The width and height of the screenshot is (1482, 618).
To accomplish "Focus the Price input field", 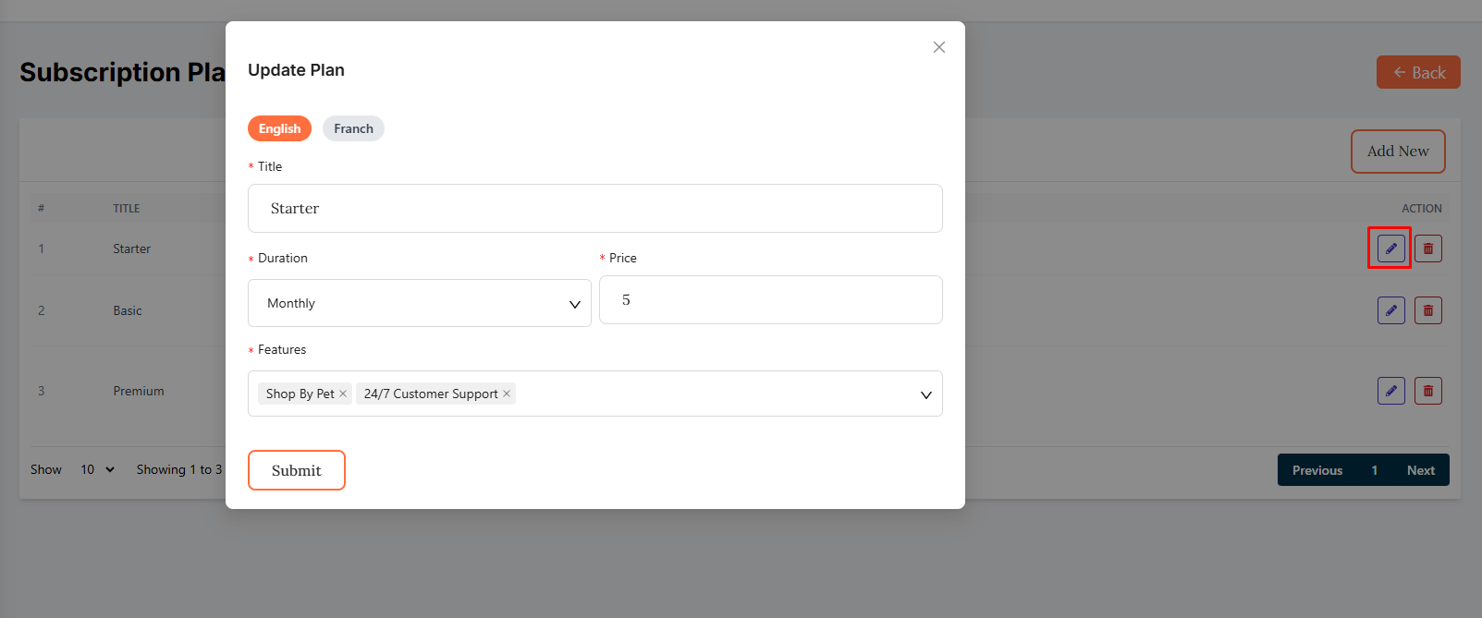I will [x=770, y=300].
